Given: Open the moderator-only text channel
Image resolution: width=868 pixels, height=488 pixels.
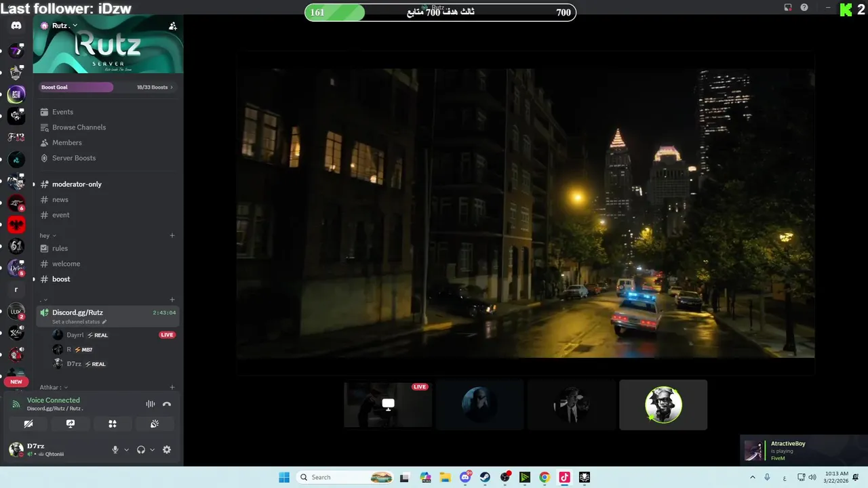Looking at the screenshot, I should [108, 184].
